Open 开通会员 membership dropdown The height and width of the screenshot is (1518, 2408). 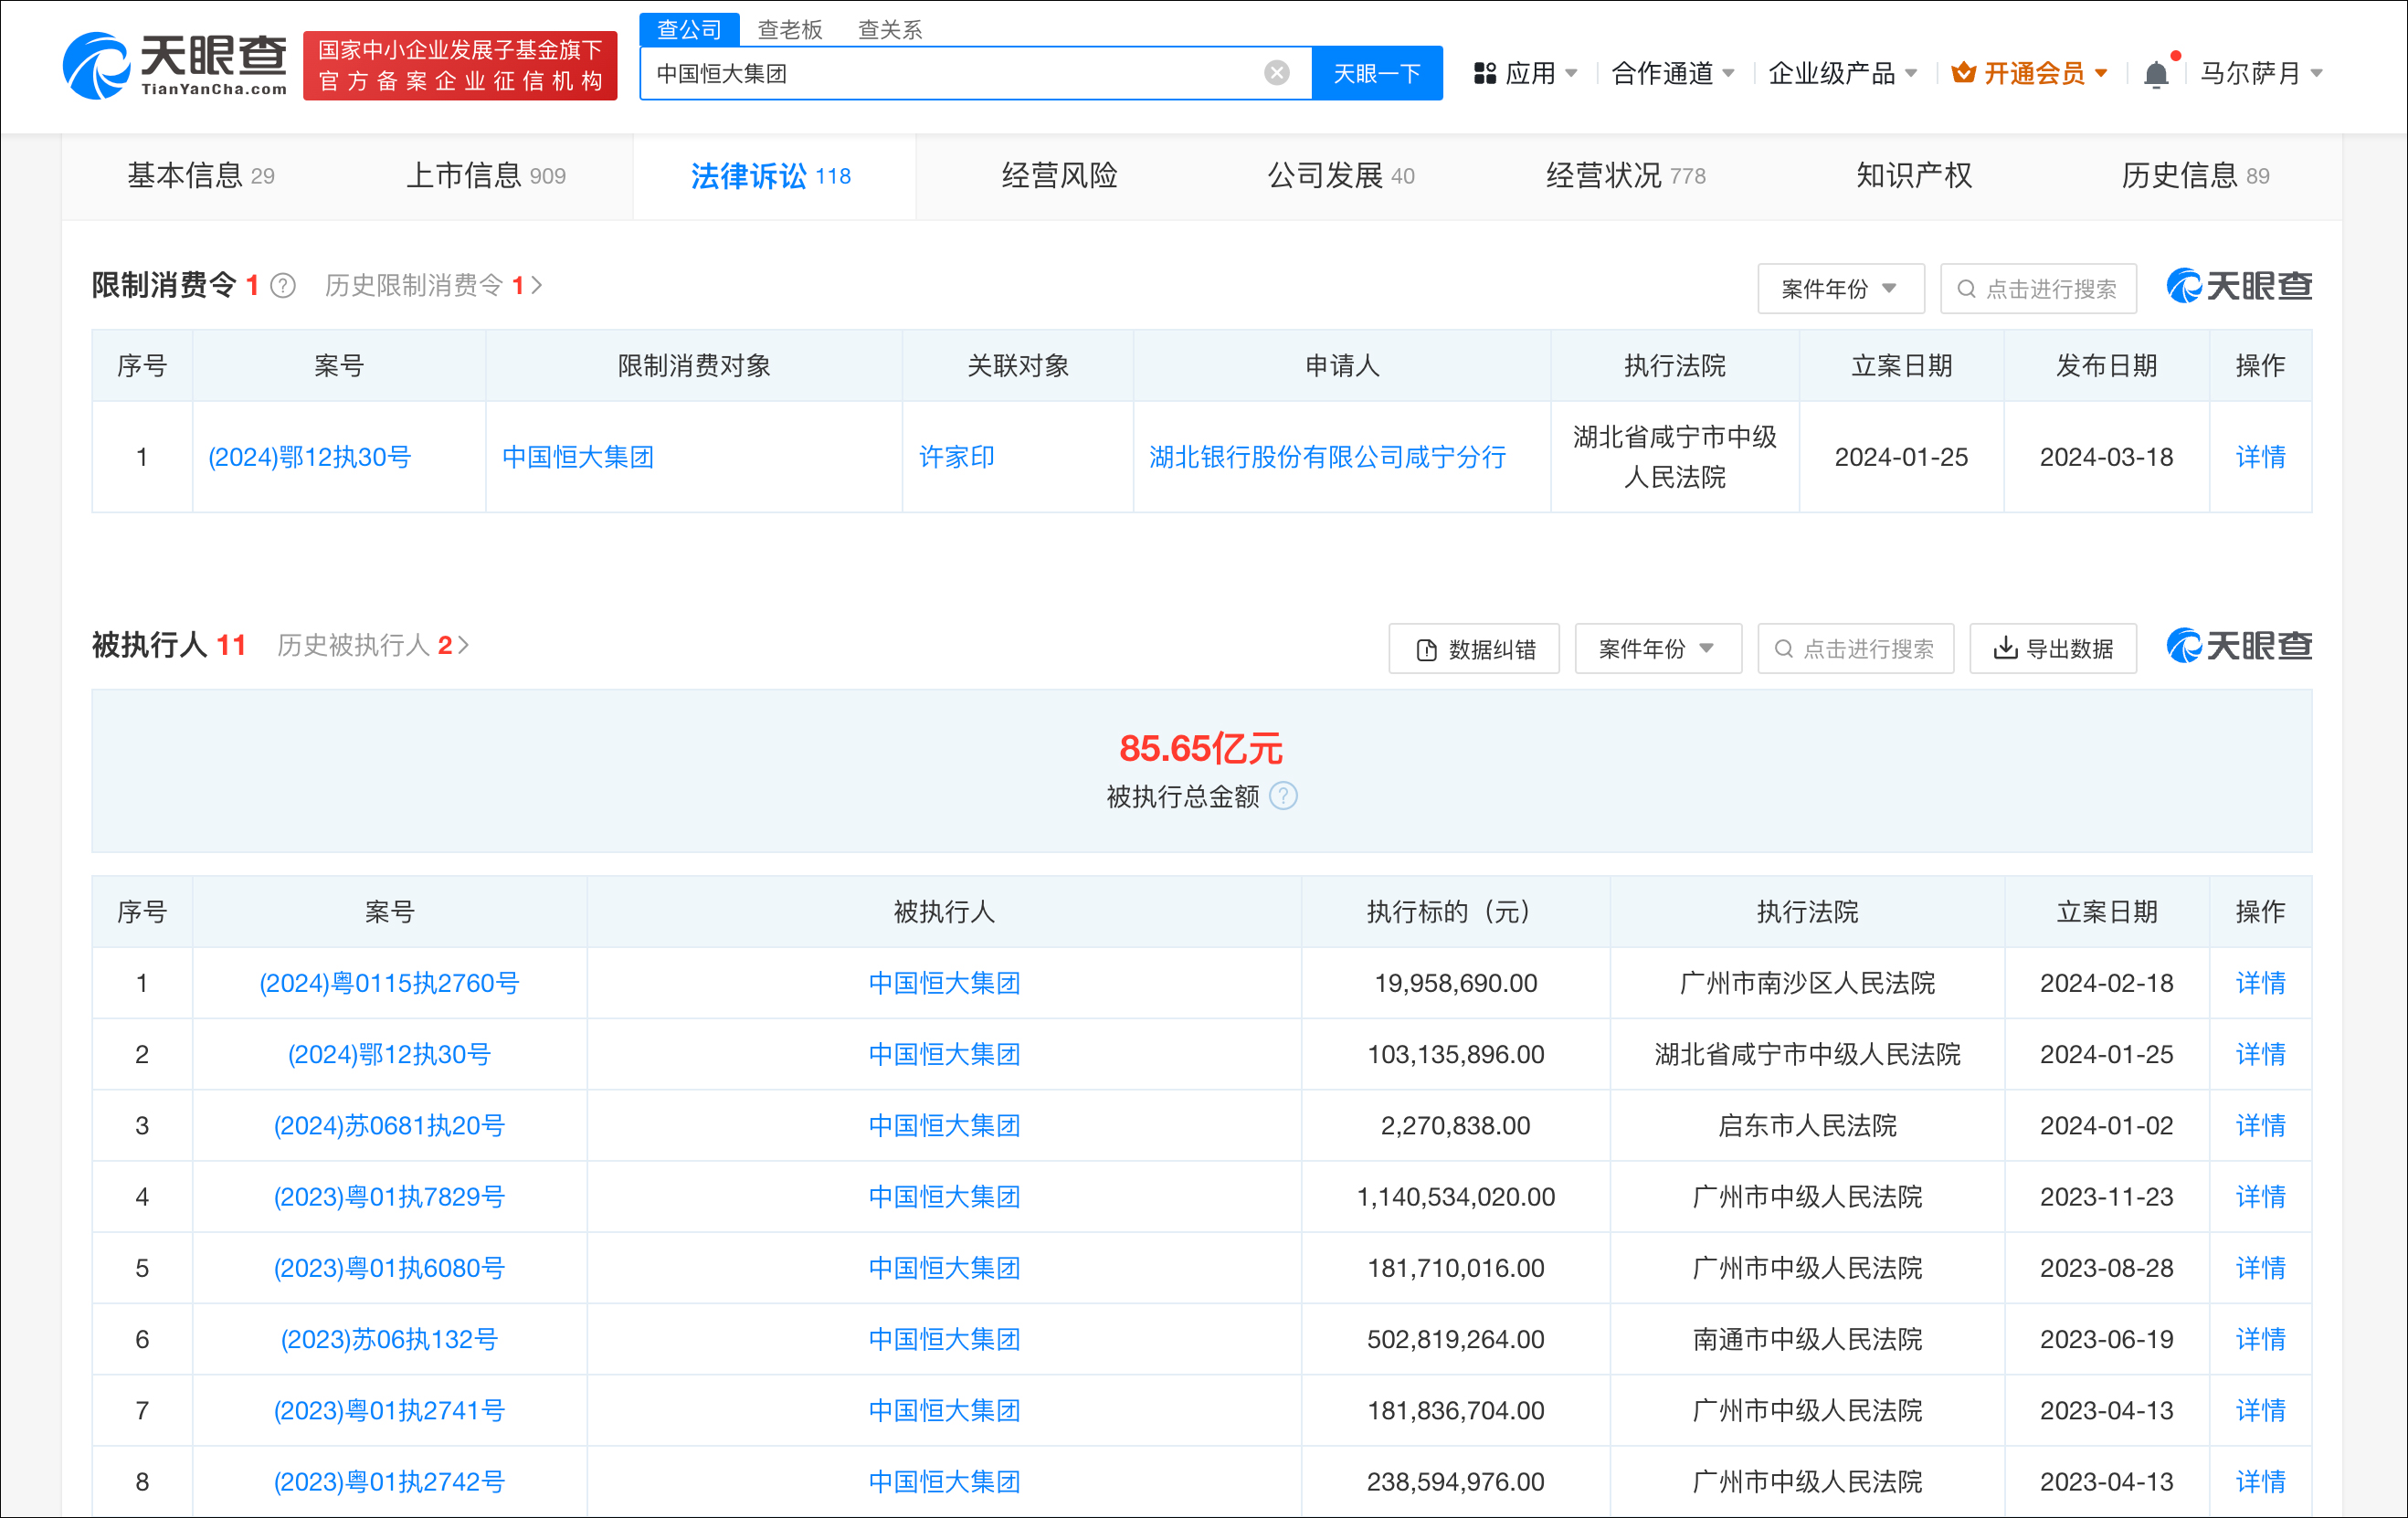pyautogui.click(x=2030, y=73)
